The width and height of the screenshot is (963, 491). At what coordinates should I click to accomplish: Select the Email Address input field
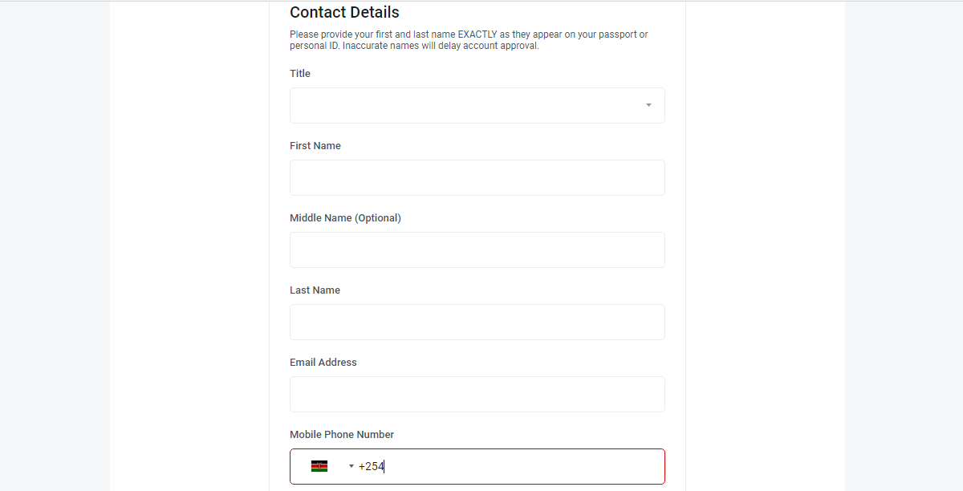pyautogui.click(x=477, y=394)
